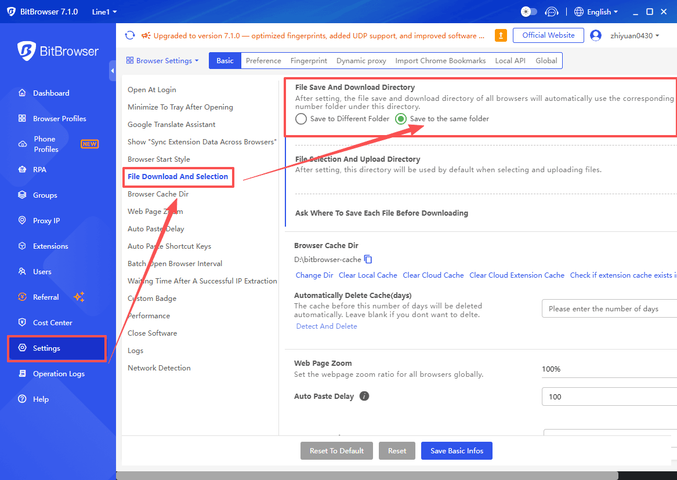Click the Official Website button
Image resolution: width=677 pixels, height=480 pixels.
tap(548, 35)
